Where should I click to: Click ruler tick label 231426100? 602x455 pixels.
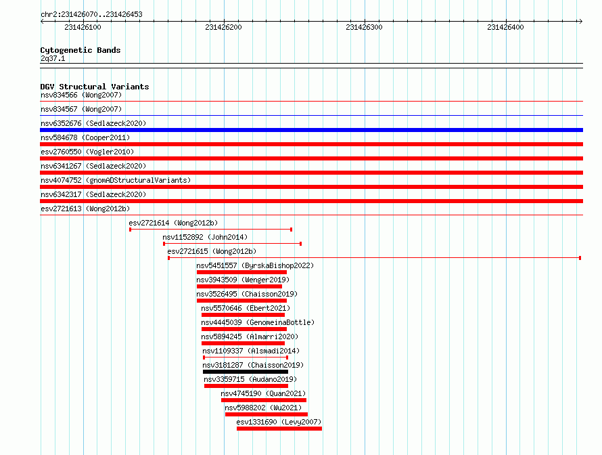[83, 27]
